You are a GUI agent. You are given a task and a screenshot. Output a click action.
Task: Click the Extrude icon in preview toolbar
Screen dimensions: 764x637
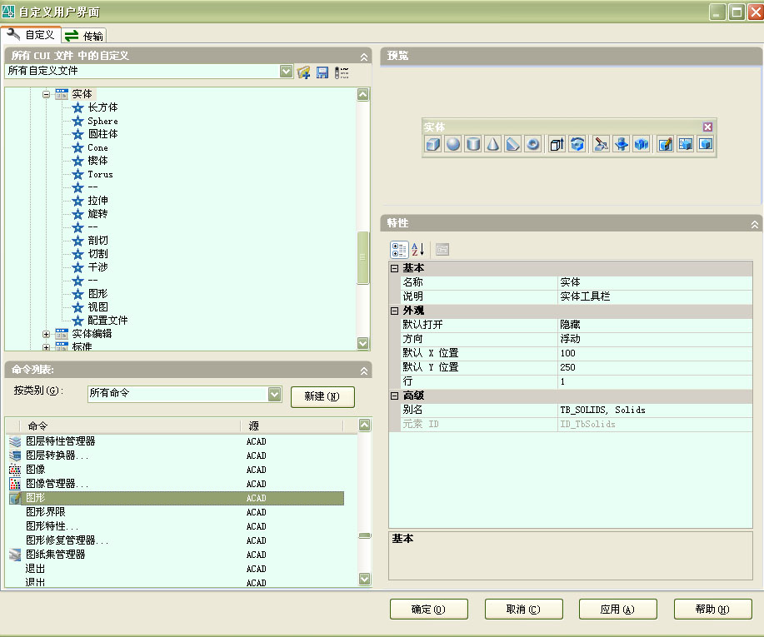557,144
